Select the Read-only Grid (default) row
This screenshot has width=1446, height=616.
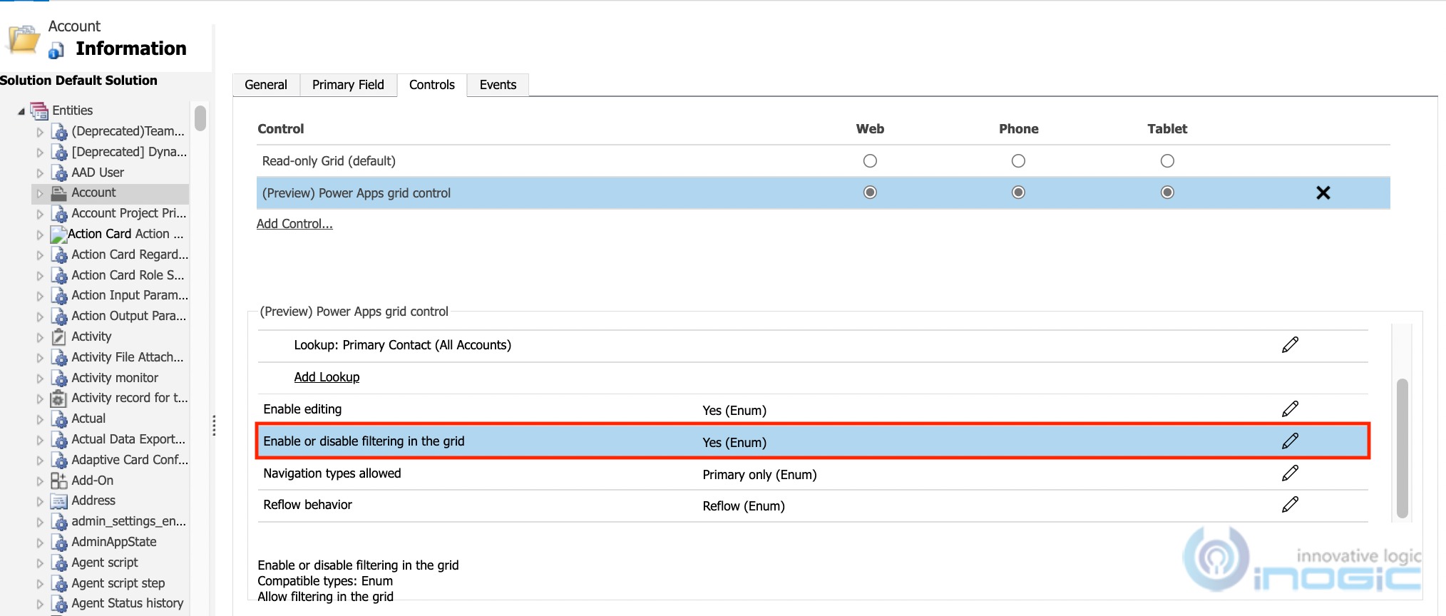click(x=824, y=161)
